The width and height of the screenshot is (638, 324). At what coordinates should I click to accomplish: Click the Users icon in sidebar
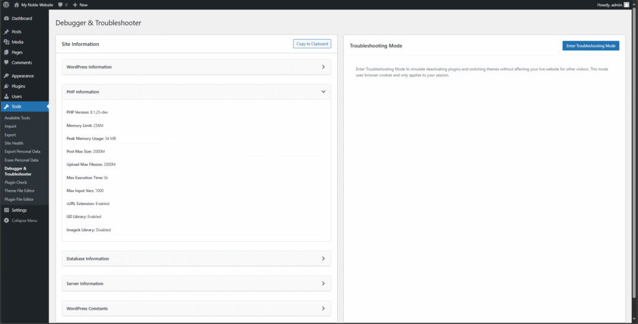pyautogui.click(x=6, y=97)
